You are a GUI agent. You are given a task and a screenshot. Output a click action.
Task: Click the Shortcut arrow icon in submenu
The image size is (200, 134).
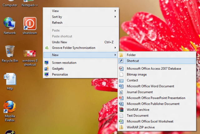(x=121, y=61)
